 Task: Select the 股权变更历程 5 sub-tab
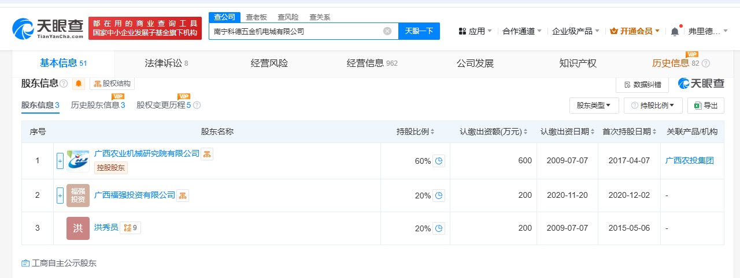[x=164, y=105]
